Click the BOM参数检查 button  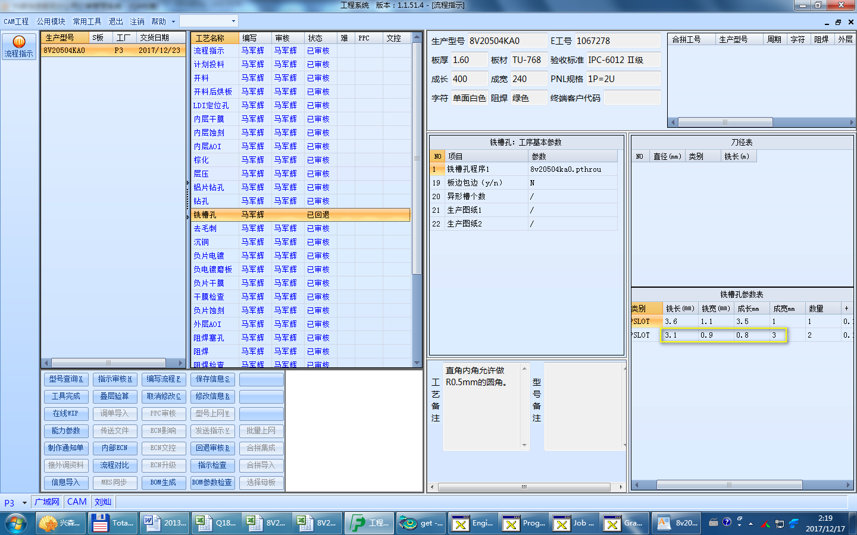pyautogui.click(x=212, y=483)
